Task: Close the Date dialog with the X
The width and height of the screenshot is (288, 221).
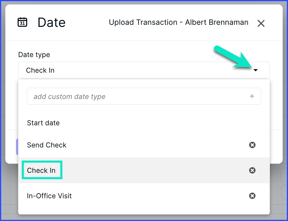Action: pyautogui.click(x=261, y=23)
